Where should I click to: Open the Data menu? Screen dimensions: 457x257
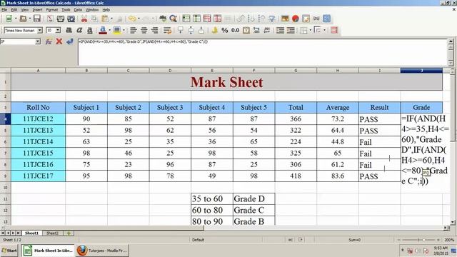(x=78, y=9)
